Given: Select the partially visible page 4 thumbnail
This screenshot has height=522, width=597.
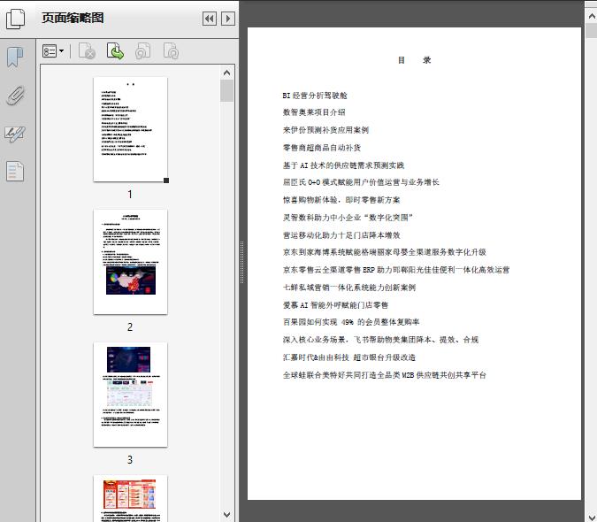Looking at the screenshot, I should coord(130,498).
